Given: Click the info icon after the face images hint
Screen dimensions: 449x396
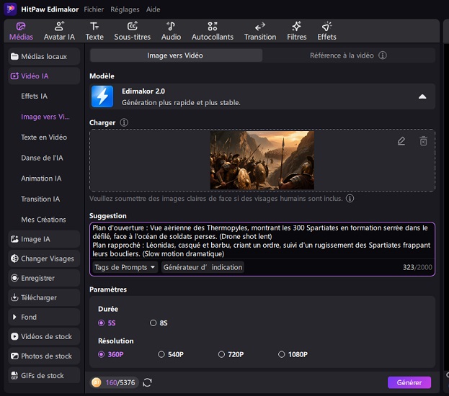Looking at the screenshot, I should click(x=350, y=198).
